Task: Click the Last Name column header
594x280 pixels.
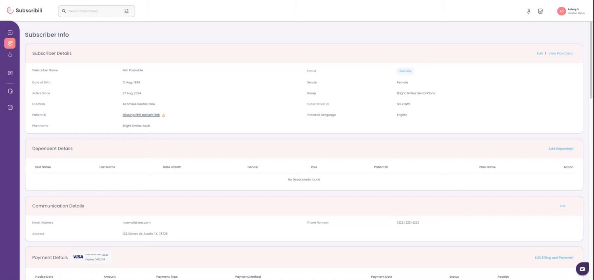Action: 107,167
